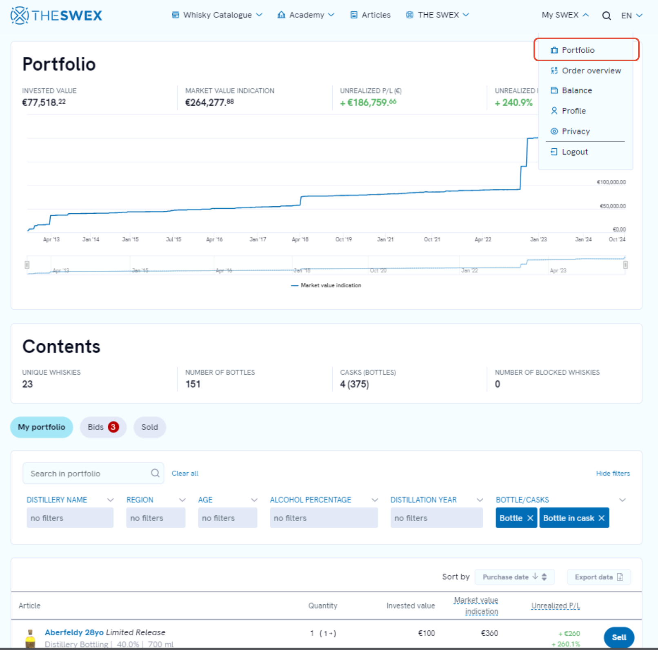Click the Aberfeldy bottle thumbnail
658x650 pixels.
30,639
